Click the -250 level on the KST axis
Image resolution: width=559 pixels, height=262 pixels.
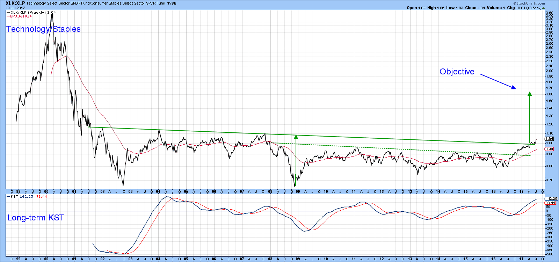(x=549, y=233)
